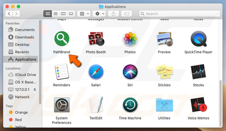The image size is (226, 131).
Task: Zoom the window with green button
Action: [x=18, y=7]
